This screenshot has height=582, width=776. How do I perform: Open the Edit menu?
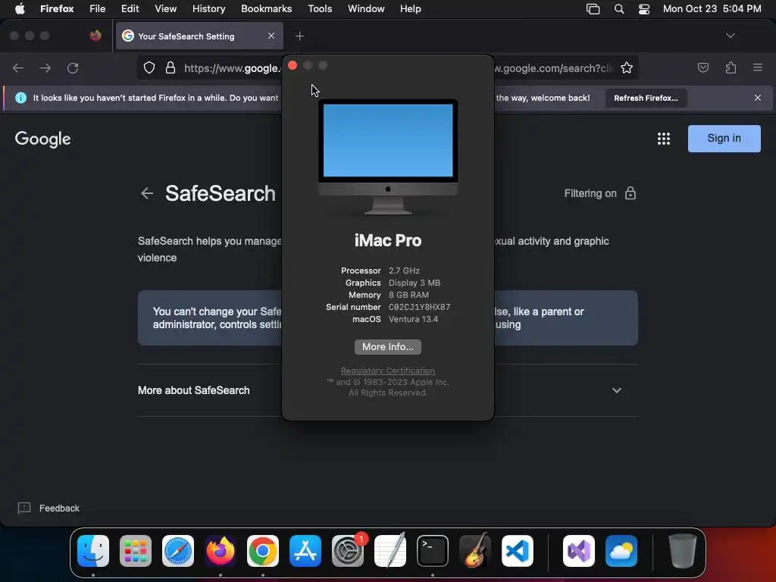(130, 8)
